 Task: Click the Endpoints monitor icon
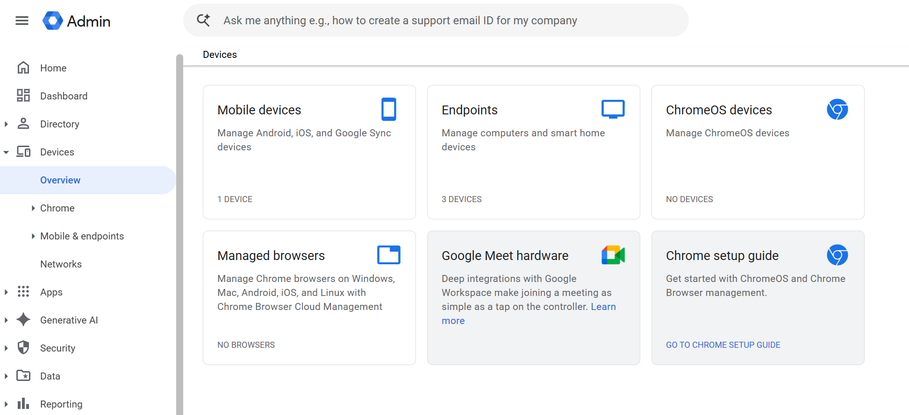coord(613,109)
